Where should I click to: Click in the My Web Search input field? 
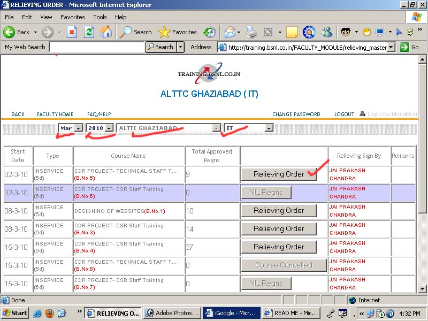tap(97, 47)
